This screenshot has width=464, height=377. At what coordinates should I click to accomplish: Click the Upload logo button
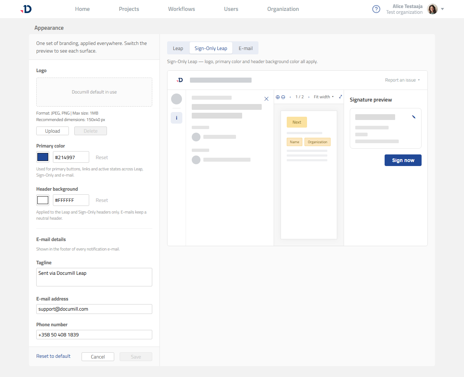(x=53, y=131)
